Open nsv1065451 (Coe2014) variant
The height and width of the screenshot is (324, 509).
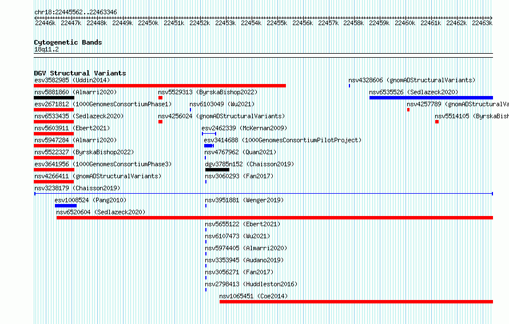tap(253, 296)
